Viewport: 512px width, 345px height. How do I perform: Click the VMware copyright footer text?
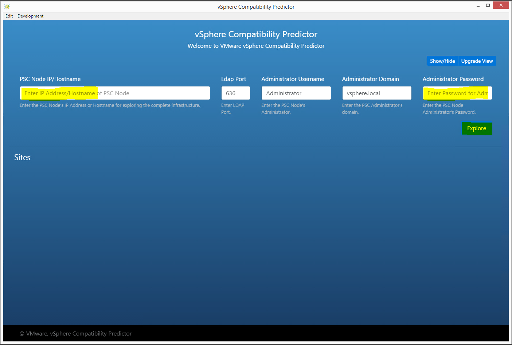click(x=75, y=334)
